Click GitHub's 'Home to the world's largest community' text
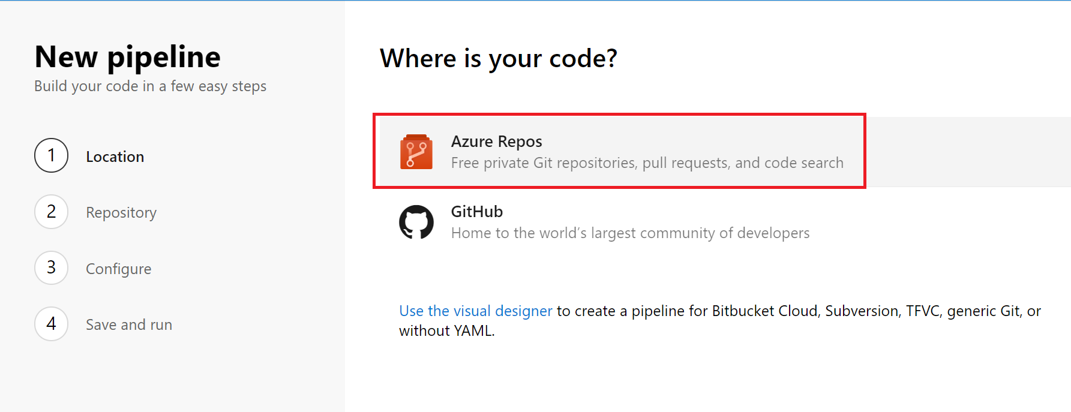This screenshot has height=412, width=1071. click(630, 233)
